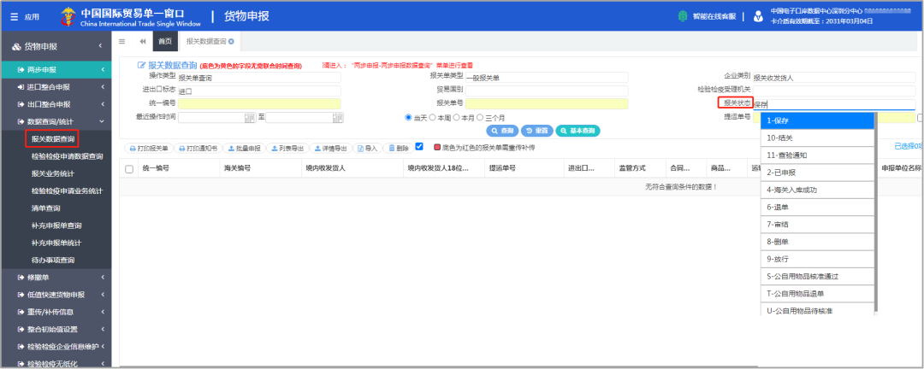The image size is (924, 369).
Task: Toggle sidebar with the tab bar list icon
Action: pyautogui.click(x=122, y=41)
